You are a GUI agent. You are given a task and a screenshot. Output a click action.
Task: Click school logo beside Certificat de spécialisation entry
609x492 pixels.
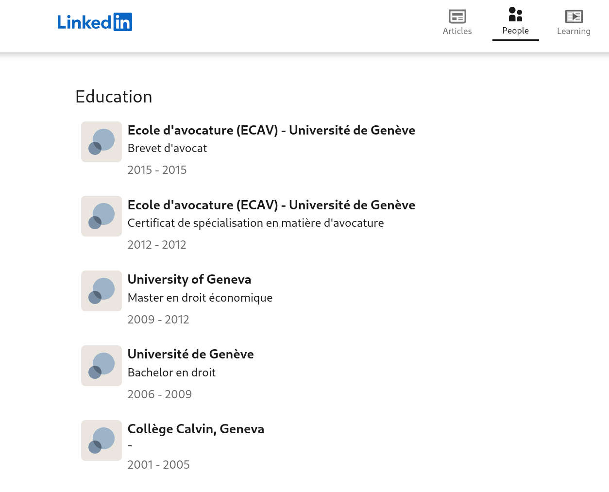coord(101,216)
